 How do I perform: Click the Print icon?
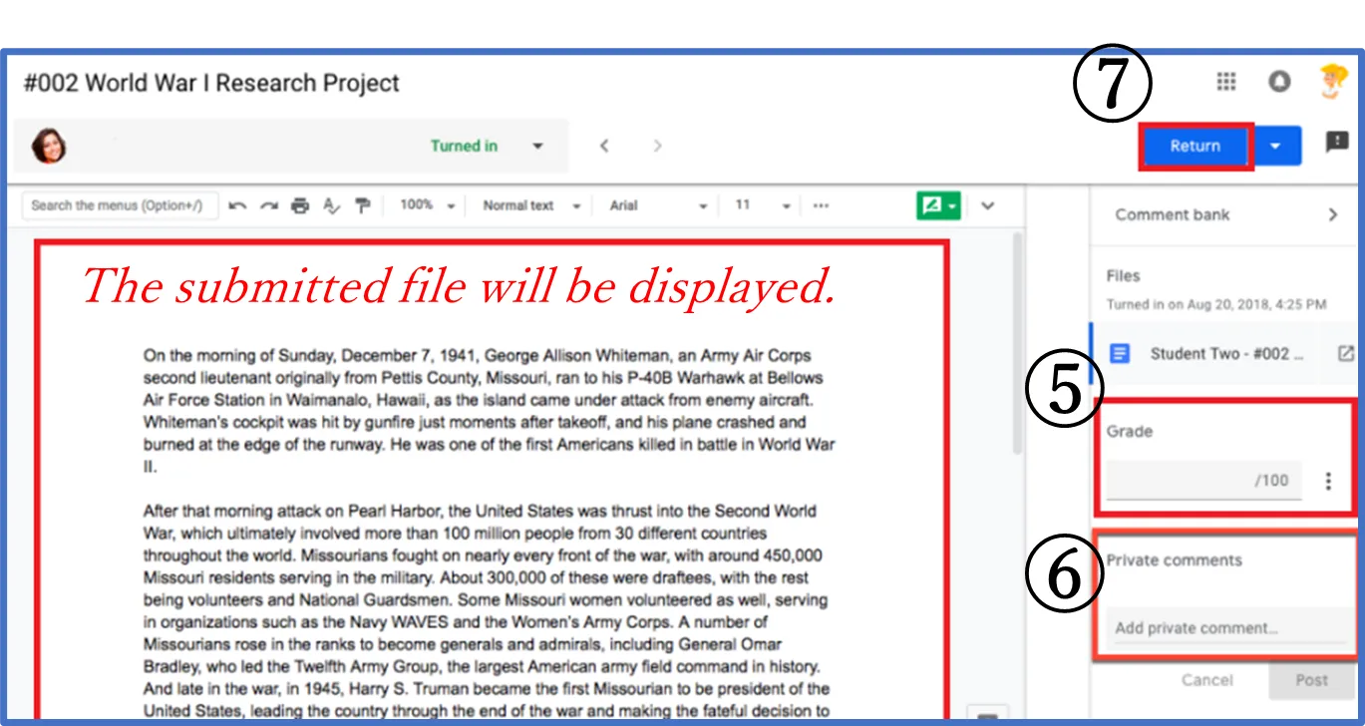pos(300,205)
